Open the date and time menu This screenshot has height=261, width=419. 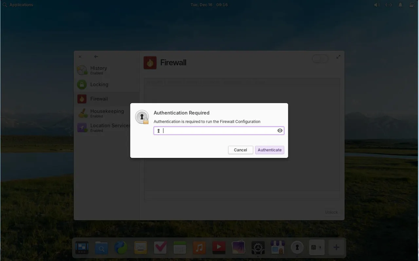(x=209, y=5)
